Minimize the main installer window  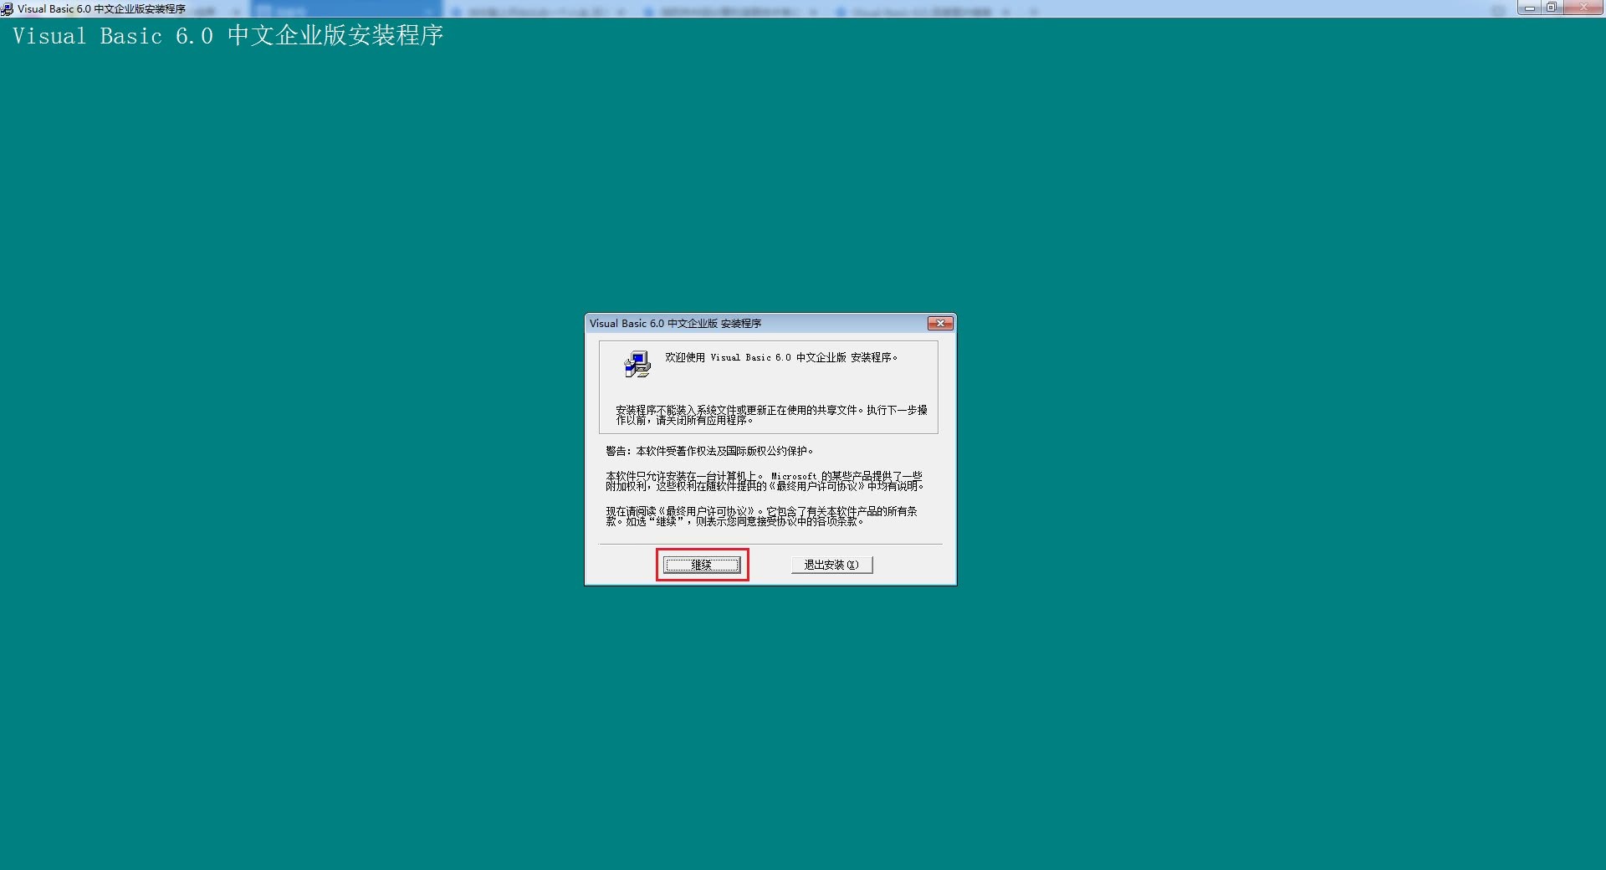[1531, 8]
